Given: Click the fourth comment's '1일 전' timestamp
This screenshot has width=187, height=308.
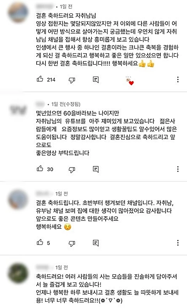Looking at the screenshot, I should tap(62, 268).
